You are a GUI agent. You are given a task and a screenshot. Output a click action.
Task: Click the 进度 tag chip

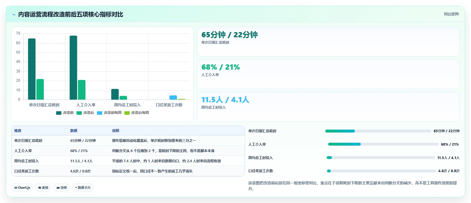(x=62, y=188)
